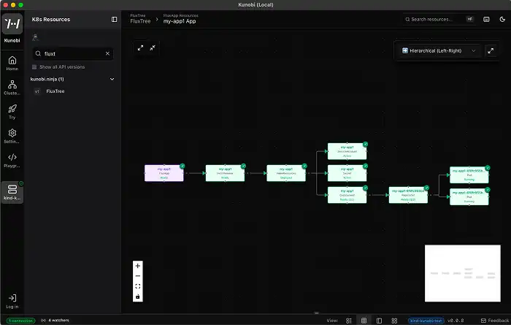This screenshot has width=511, height=325.
Task: Click the user avatar icon above search
Action: pyautogui.click(x=36, y=37)
